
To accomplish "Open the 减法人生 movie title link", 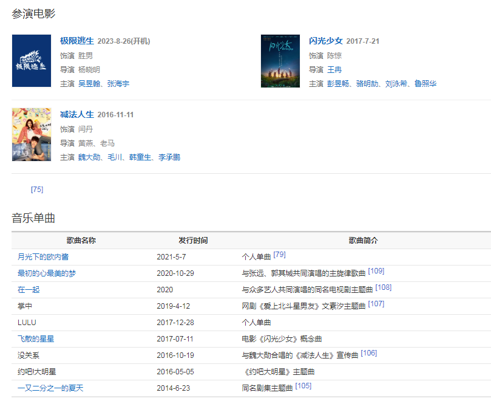I will [x=77, y=115].
